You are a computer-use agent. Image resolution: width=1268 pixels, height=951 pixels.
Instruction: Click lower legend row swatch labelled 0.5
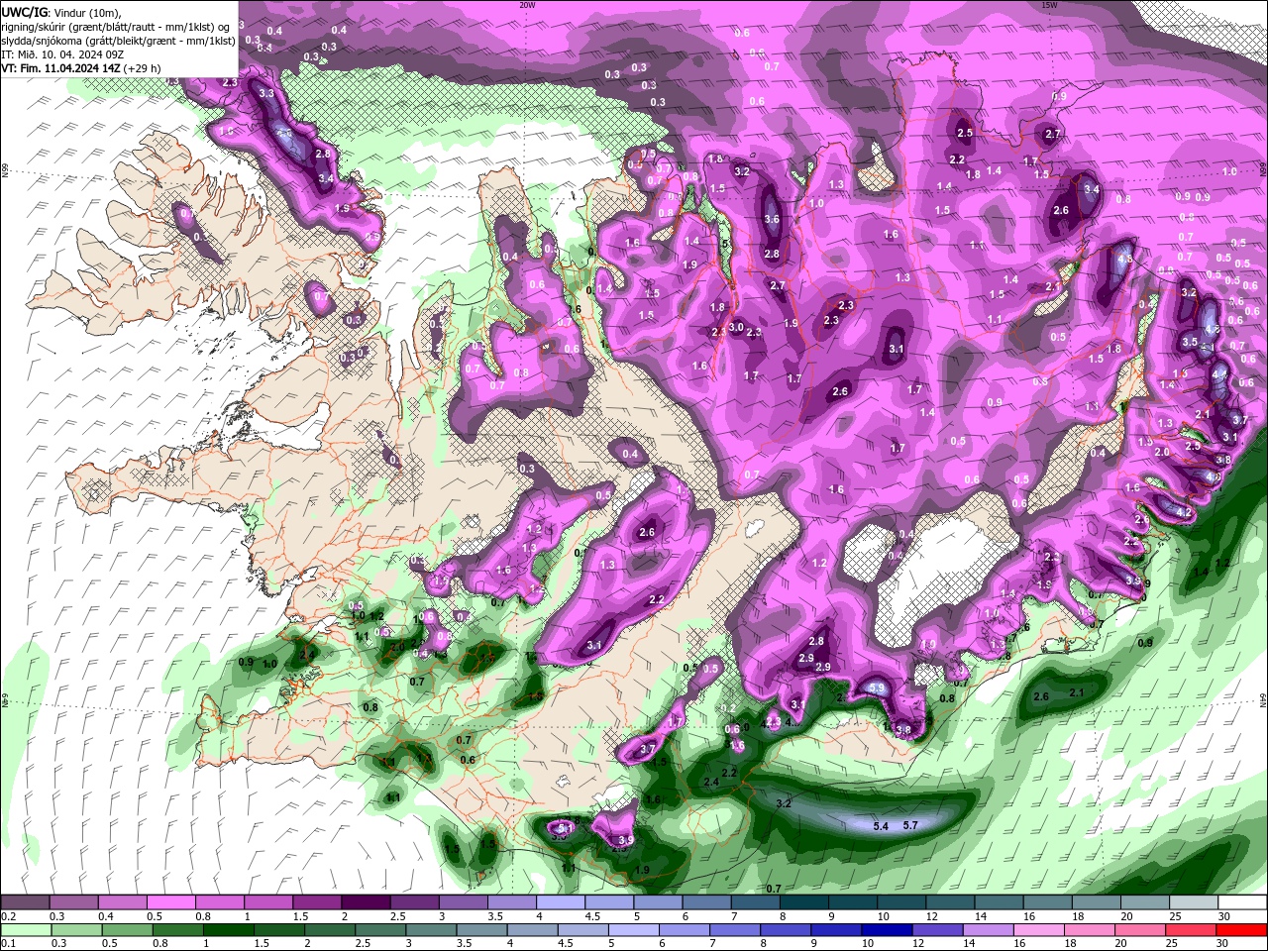[x=127, y=930]
